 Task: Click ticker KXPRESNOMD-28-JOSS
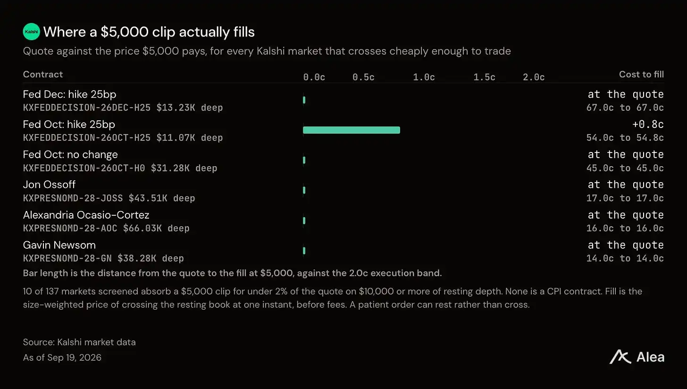[x=73, y=198]
